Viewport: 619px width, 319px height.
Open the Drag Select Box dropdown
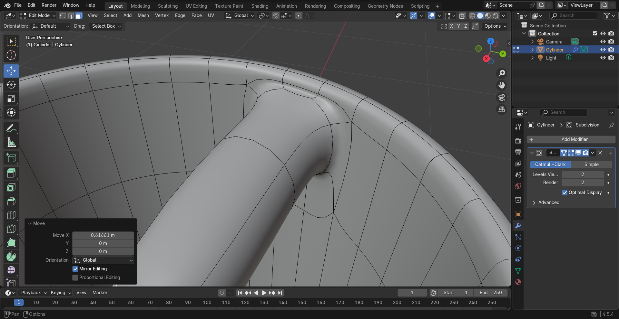click(106, 26)
